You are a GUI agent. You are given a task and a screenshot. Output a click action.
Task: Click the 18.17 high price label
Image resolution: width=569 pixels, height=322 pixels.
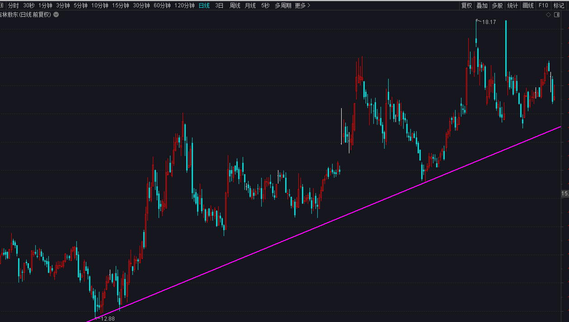489,22
